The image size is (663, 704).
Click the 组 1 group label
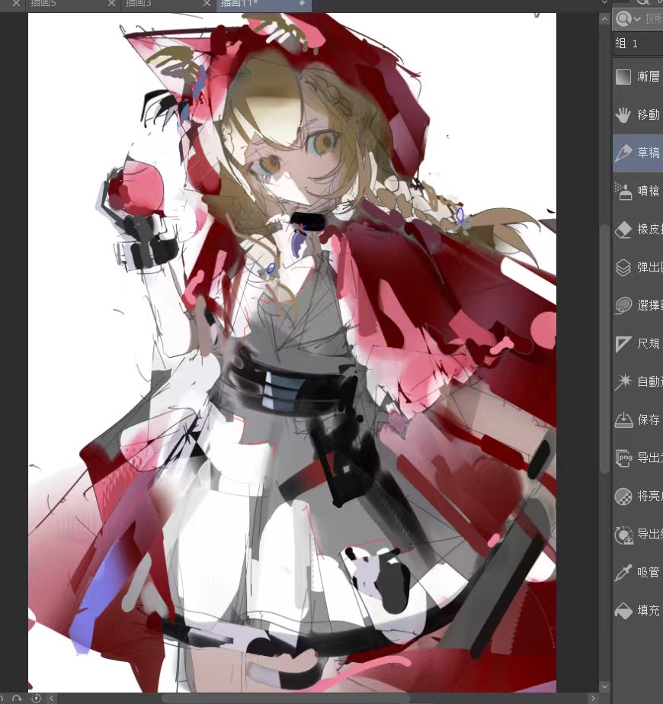click(626, 43)
